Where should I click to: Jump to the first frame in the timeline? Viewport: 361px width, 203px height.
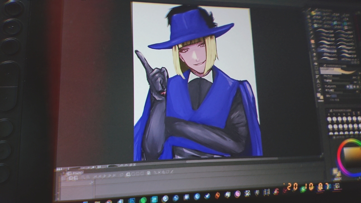click(95, 177)
